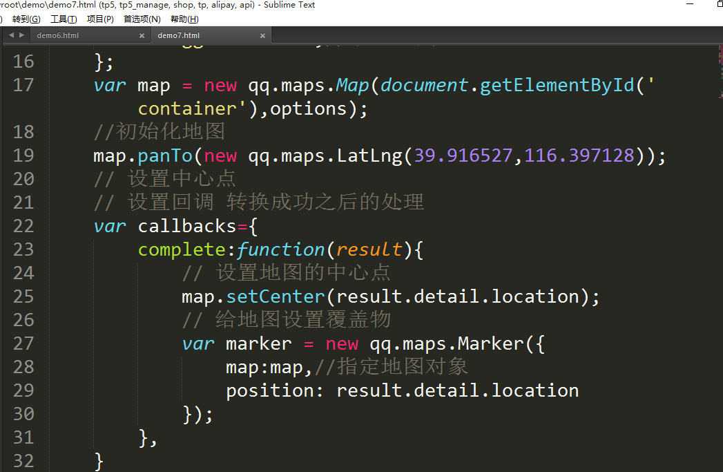Open the 首选项(N) menu
The height and width of the screenshot is (472, 723).
142,19
